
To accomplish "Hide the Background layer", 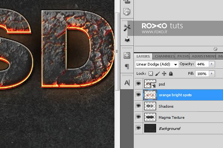I will pos(138,128).
